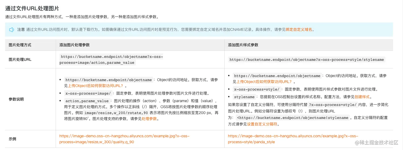Open the 绑定自定义域名 link

click(x=299, y=30)
